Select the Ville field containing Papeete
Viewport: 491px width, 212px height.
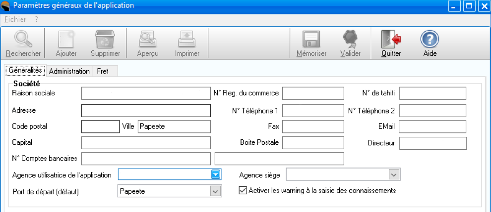click(x=174, y=127)
